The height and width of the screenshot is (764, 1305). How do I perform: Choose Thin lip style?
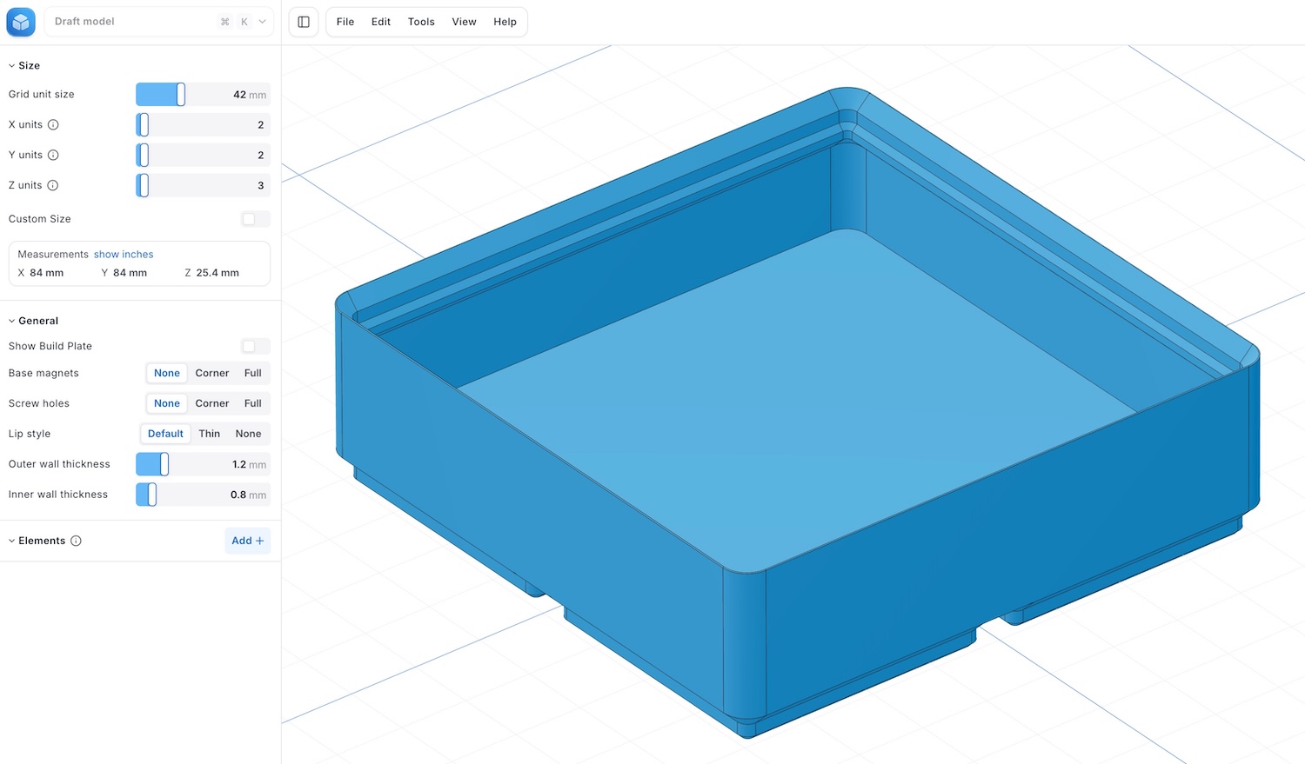pos(209,434)
